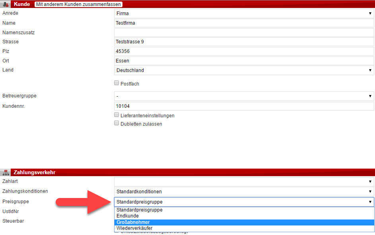Image resolution: width=375 pixels, height=235 pixels.
Task: Click the Kunde section people icon
Action: [x=6, y=4]
